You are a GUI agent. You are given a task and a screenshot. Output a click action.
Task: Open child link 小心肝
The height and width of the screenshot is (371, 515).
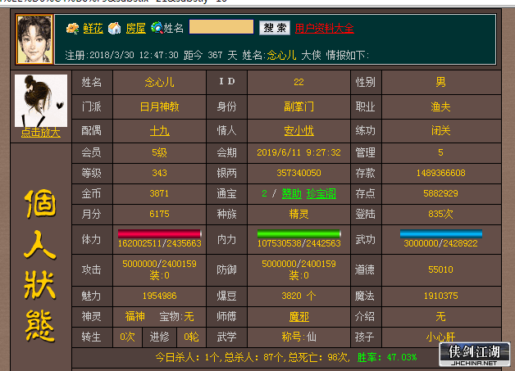tap(440, 337)
